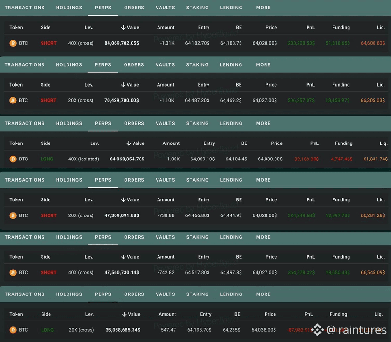Click LONG label in the 64,060,854.78$ row

(47, 159)
